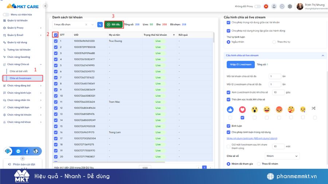Viewport: 328px width, 184px height.
Task: Collapse the Cấu hình chia sẻ live stream section
Action: click(322, 56)
